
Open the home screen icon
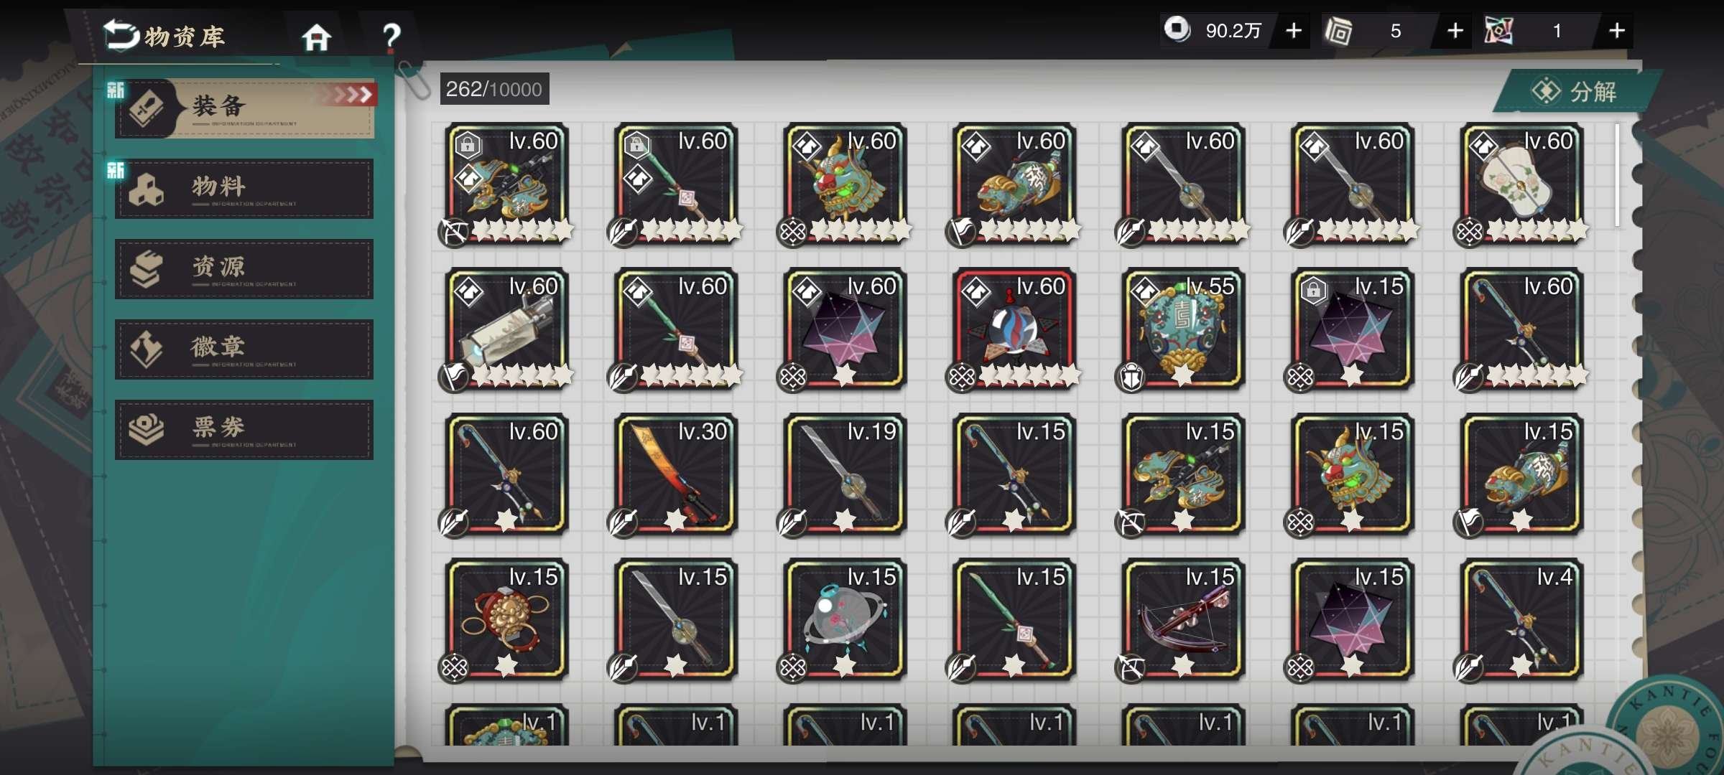coord(316,37)
